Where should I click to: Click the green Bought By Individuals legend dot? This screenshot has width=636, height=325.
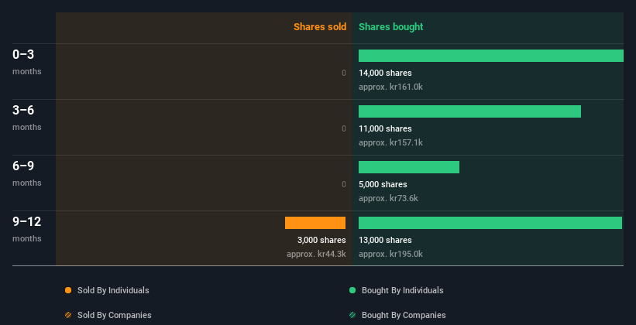pos(352,290)
